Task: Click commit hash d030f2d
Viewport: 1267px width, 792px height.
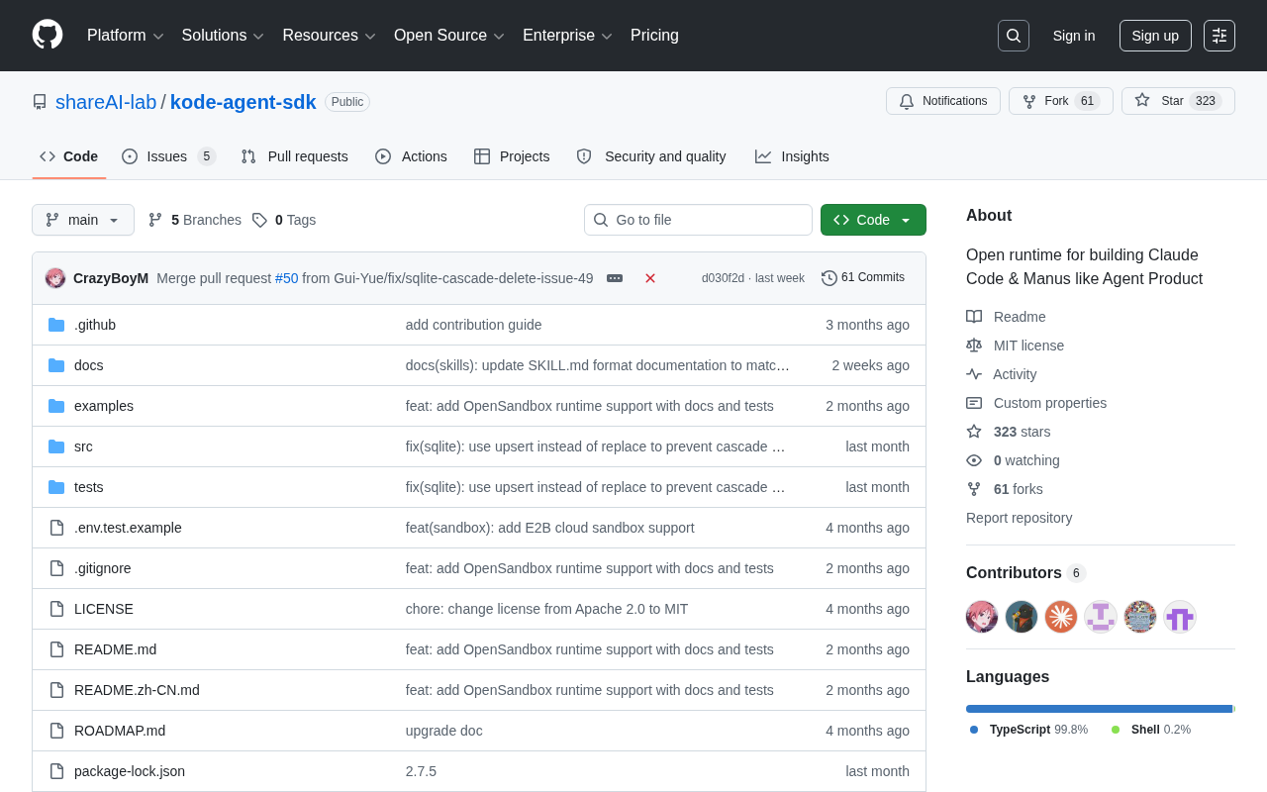Action: pos(723,278)
